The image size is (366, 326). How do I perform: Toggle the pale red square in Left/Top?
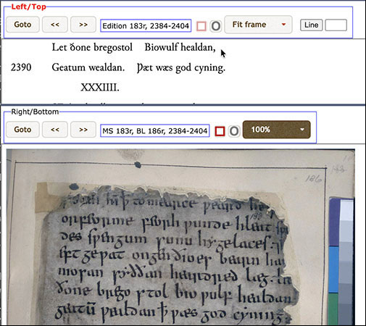pos(201,26)
